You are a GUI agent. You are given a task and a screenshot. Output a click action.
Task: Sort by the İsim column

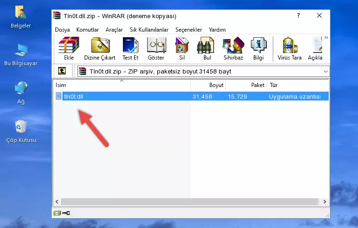[122, 85]
